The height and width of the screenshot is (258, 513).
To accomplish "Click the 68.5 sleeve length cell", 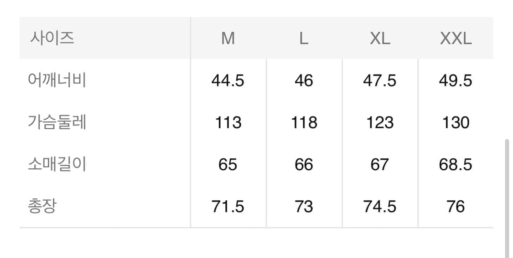I will coord(456,165).
